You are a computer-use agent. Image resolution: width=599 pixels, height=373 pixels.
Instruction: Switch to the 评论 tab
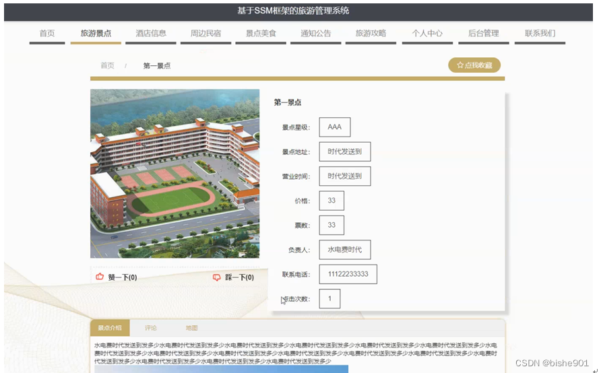pos(150,328)
